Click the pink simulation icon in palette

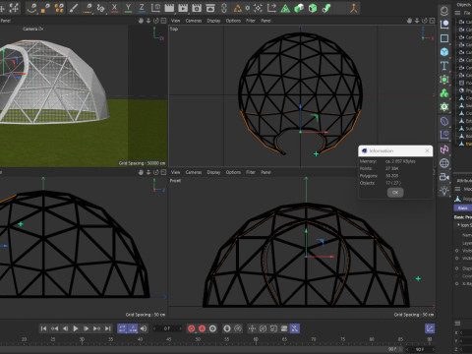point(444,149)
